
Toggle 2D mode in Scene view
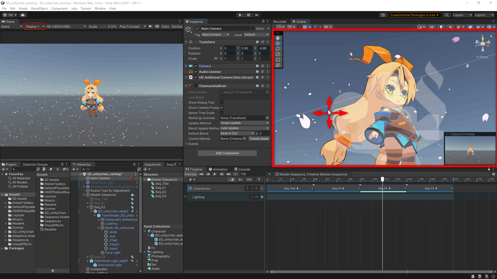[x=432, y=27]
